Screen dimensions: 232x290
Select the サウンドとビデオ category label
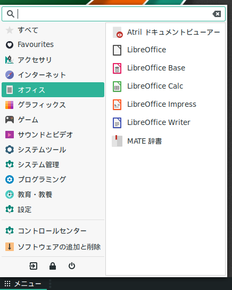tap(45, 135)
